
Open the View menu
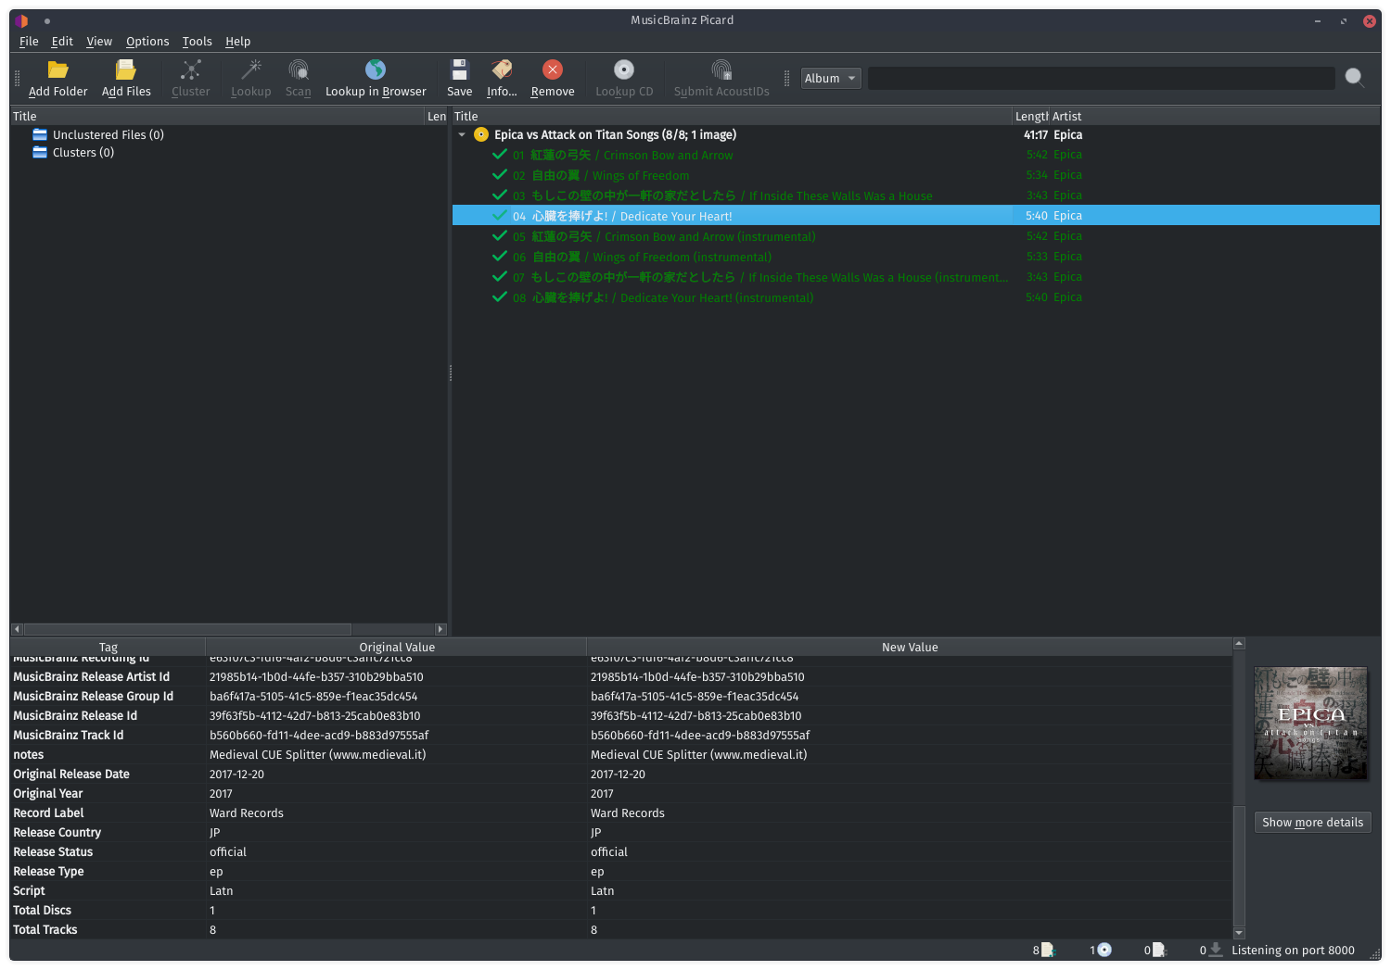[99, 42]
